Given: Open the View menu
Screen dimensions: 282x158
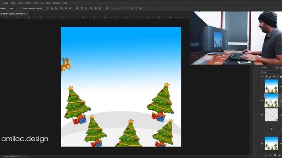Looking at the screenshot, I should (48, 3).
